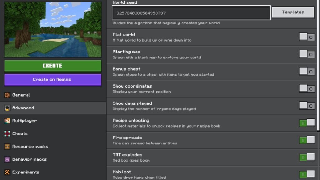
Task: Click the Experiments icon
Action: 7,172
